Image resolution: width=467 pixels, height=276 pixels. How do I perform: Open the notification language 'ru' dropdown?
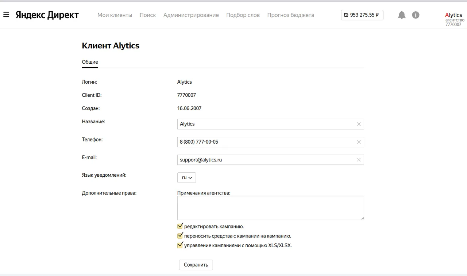coord(187,177)
